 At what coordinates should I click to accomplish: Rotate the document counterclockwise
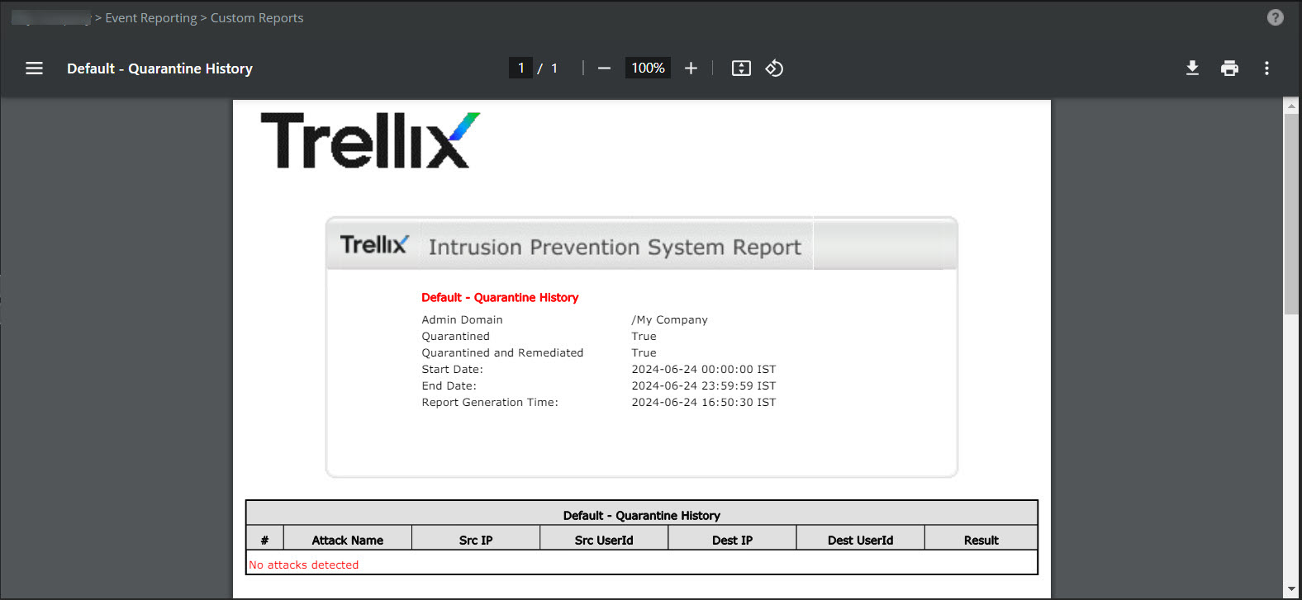[x=774, y=69]
